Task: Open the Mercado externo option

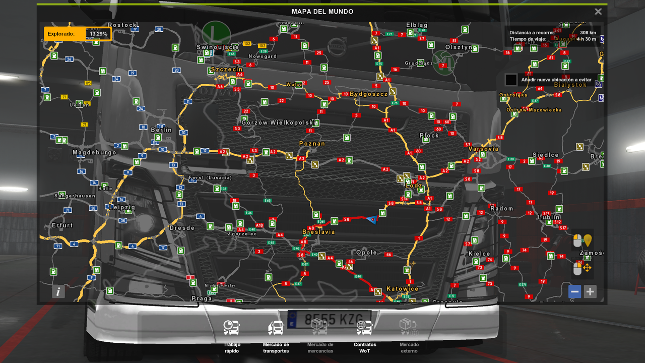Action: 409,336
